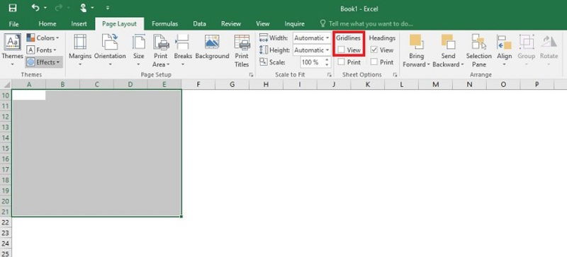Open Customize Quick Access Toolbar menu
The height and width of the screenshot is (257, 567).
pyautogui.click(x=108, y=8)
